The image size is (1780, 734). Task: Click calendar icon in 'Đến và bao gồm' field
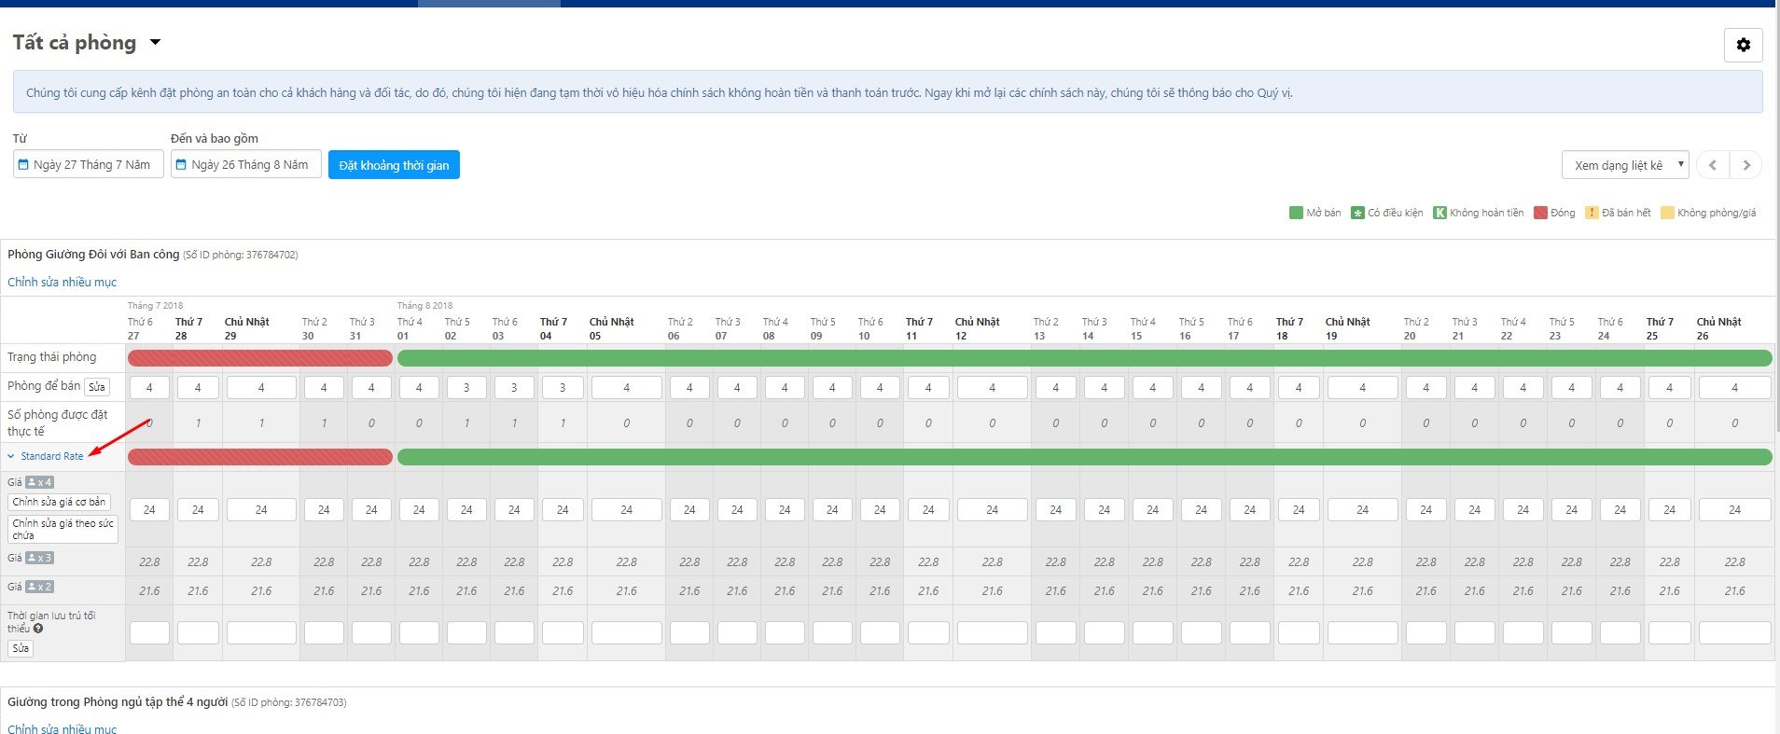click(182, 164)
